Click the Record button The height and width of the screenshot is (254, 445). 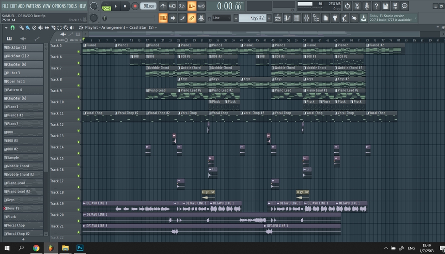(x=135, y=6)
